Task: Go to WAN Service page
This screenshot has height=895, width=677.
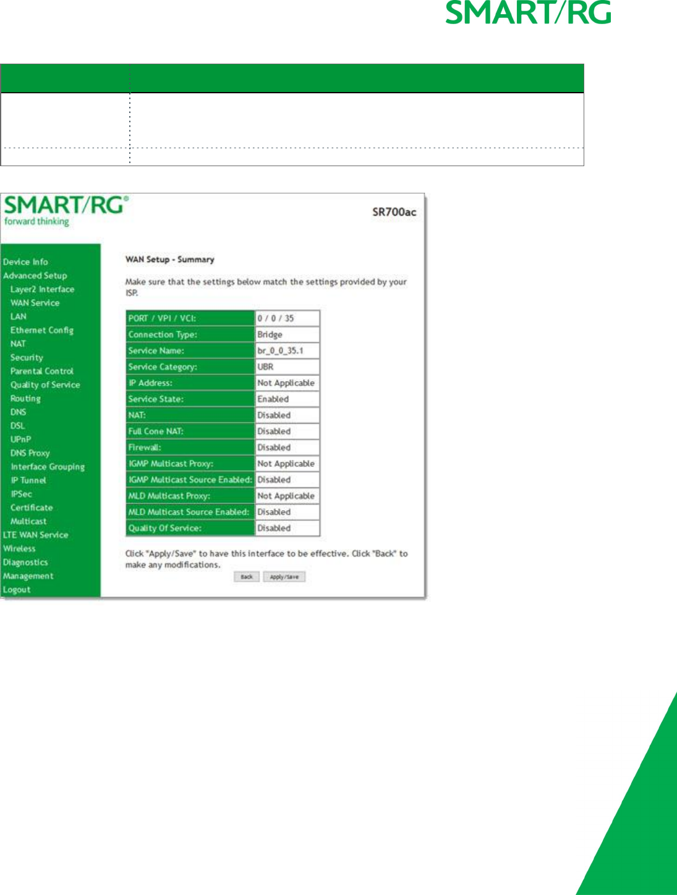Action: [35, 303]
